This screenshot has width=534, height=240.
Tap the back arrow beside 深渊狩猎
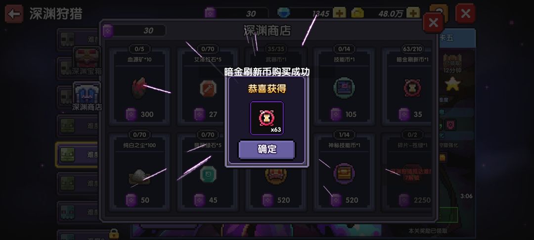[14, 14]
